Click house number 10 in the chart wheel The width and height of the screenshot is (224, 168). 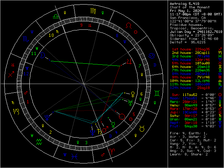(x=51, y=35)
